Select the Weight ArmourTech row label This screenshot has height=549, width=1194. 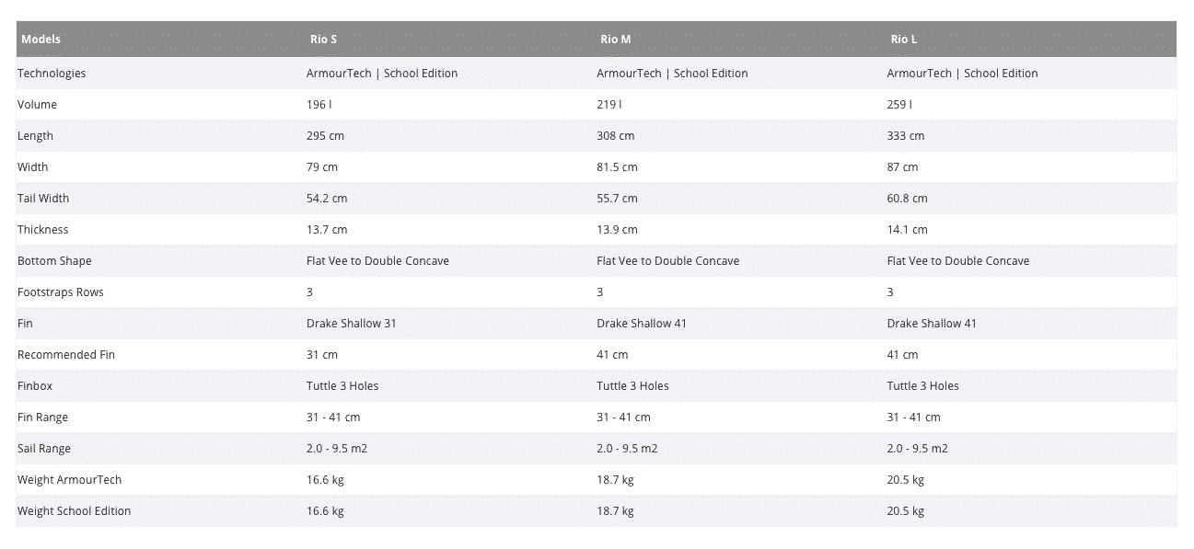(x=69, y=480)
